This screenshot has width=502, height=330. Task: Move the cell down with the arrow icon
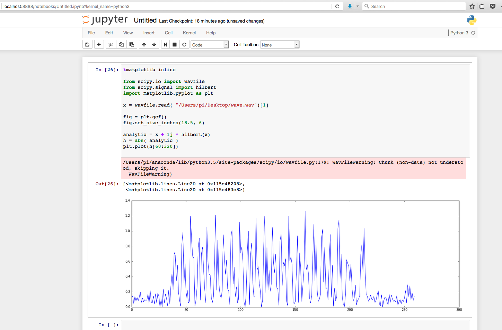click(x=154, y=44)
